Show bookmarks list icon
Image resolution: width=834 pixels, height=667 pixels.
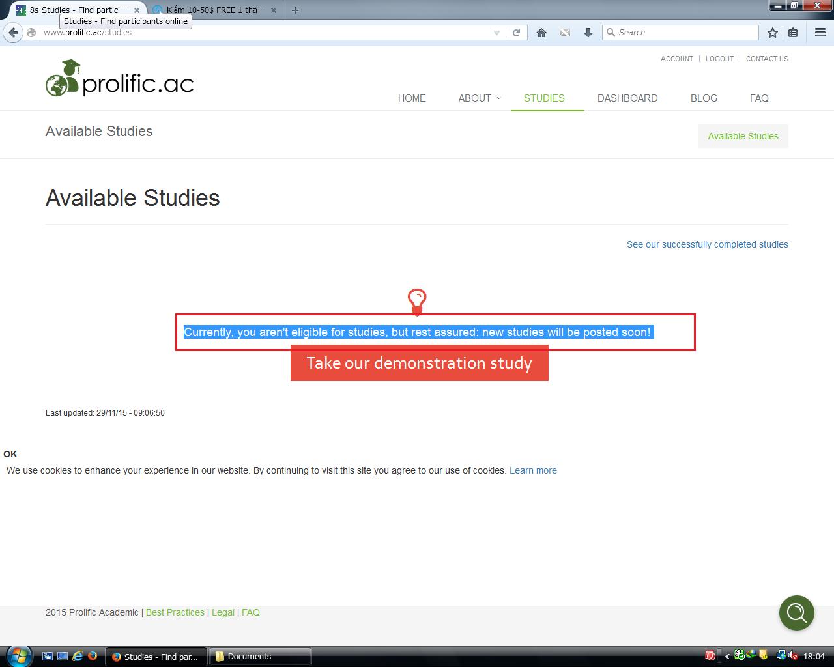pos(793,33)
